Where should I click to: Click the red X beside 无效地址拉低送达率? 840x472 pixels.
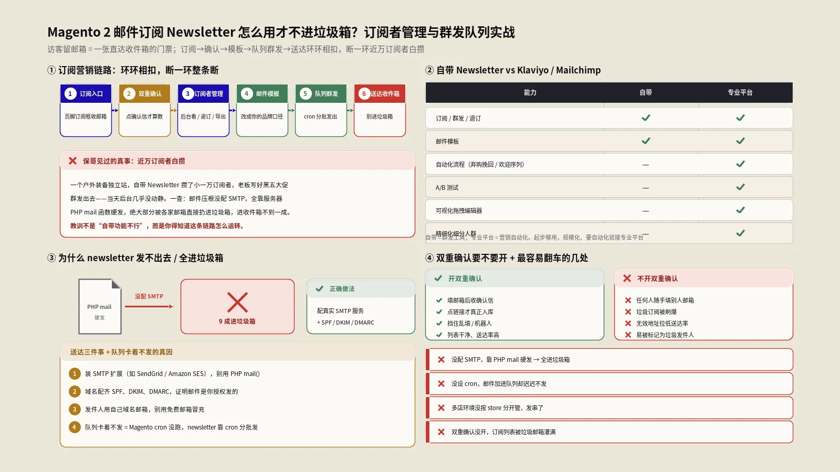(x=628, y=324)
